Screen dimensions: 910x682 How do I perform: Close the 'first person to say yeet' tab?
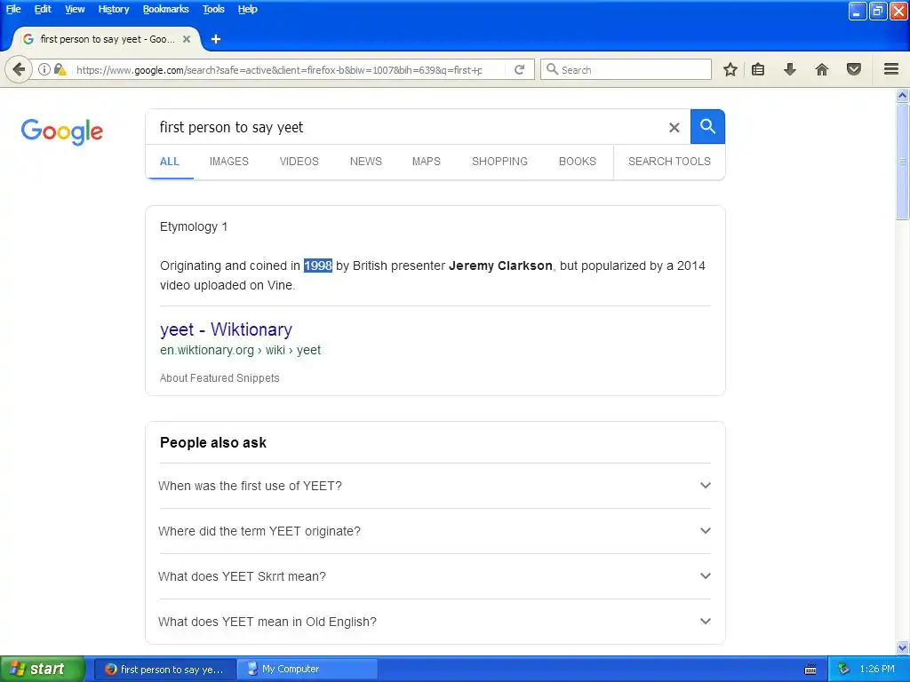coord(187,39)
